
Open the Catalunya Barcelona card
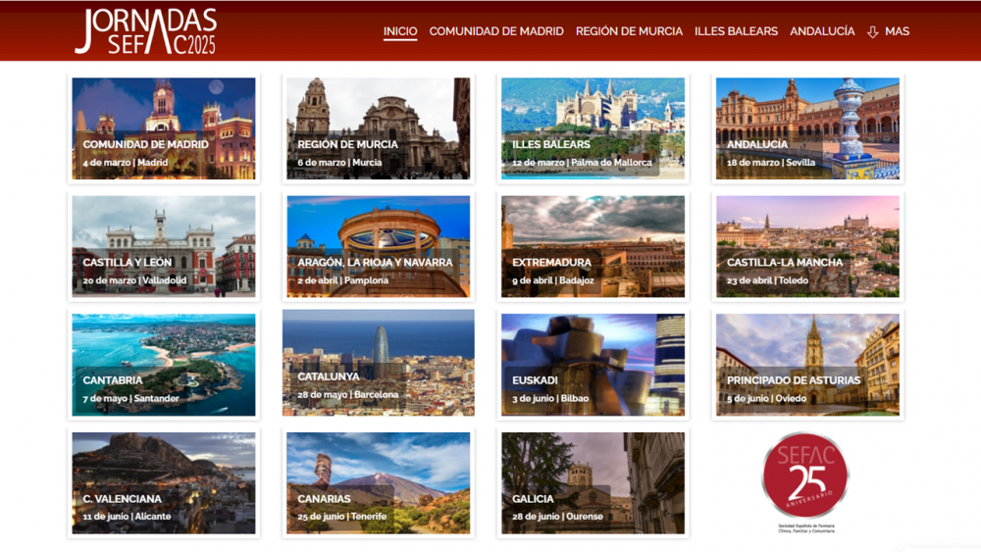pos(378,363)
